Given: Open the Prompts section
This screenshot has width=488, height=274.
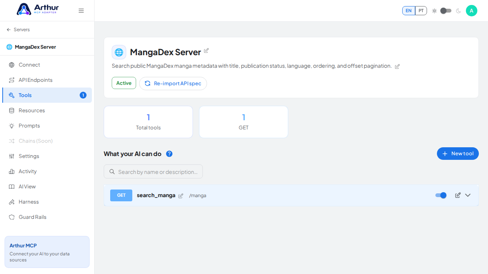Looking at the screenshot, I should [x=47, y=126].
